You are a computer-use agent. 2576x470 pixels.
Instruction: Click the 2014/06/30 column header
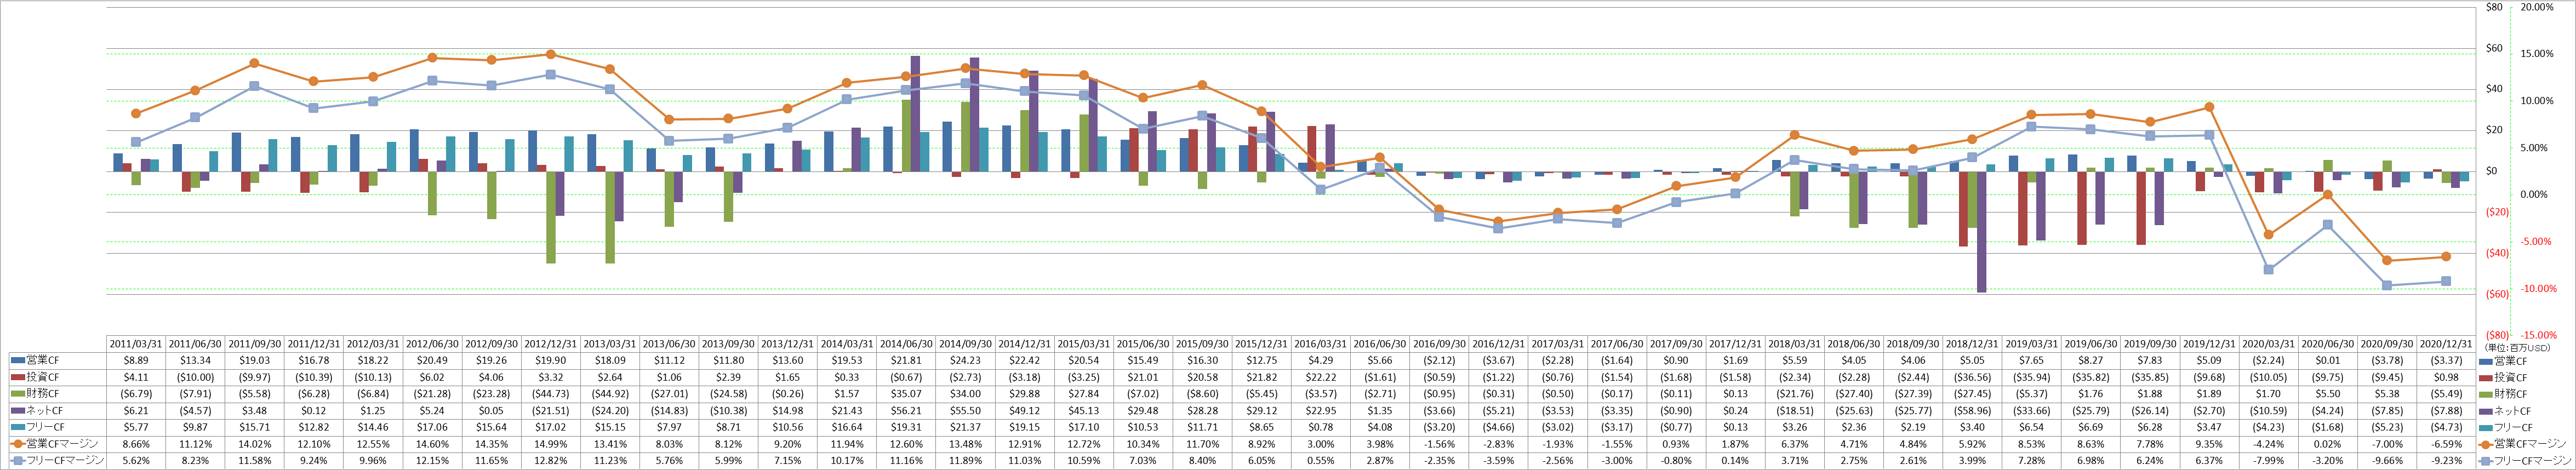click(x=907, y=343)
